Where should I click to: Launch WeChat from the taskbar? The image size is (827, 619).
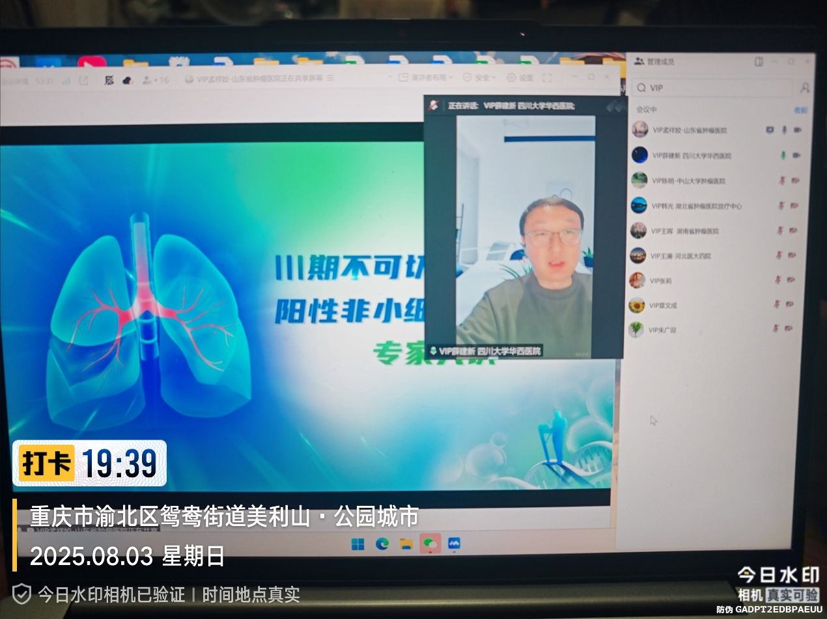point(431,544)
